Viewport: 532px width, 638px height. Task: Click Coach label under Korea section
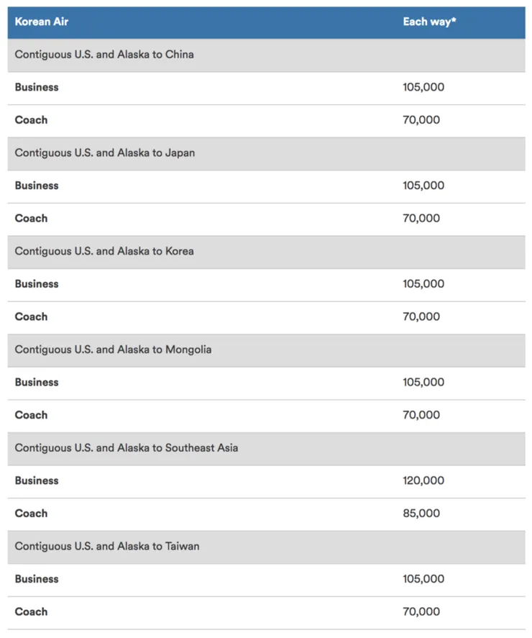tap(31, 316)
